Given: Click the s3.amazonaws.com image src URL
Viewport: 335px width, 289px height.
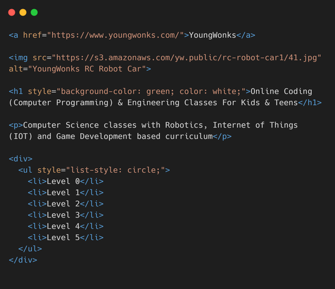Looking at the screenshot, I should coord(186,57).
